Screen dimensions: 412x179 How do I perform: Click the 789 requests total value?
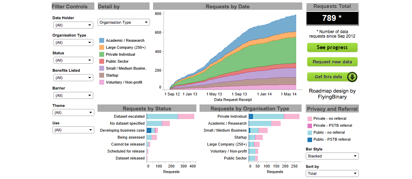332,18
